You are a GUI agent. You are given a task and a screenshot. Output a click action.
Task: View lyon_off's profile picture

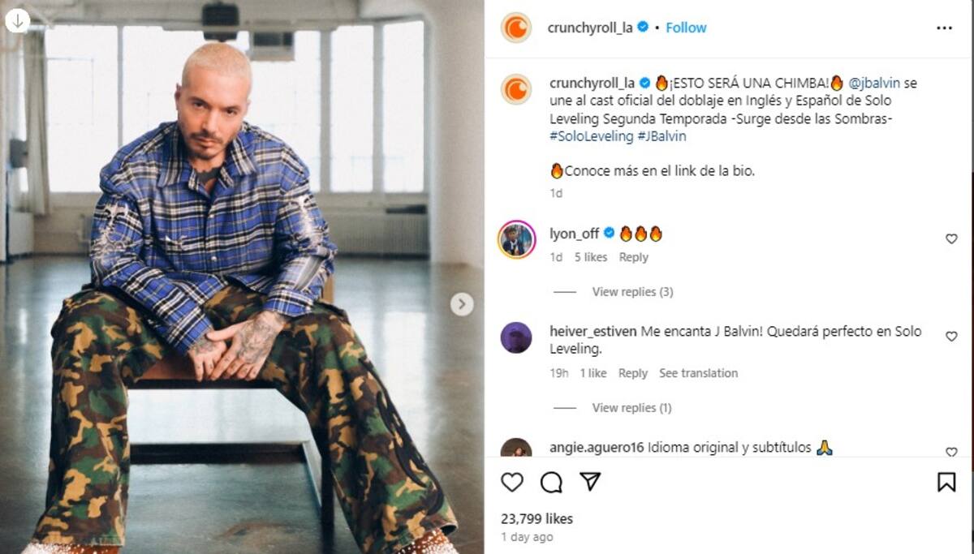coord(516,239)
